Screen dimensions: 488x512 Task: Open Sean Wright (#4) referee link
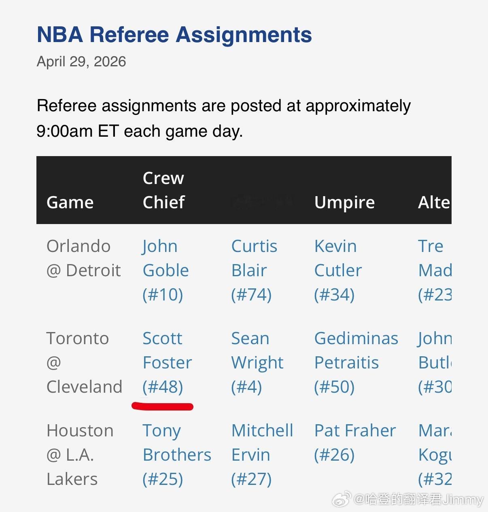257,362
